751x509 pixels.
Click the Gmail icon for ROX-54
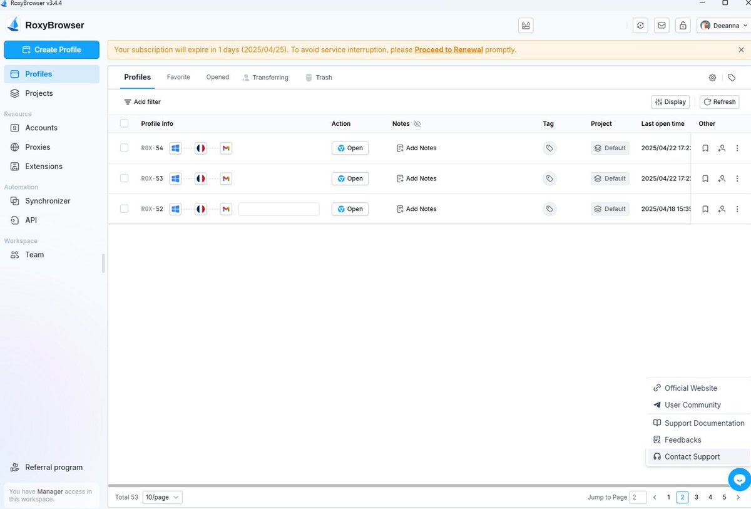[226, 148]
